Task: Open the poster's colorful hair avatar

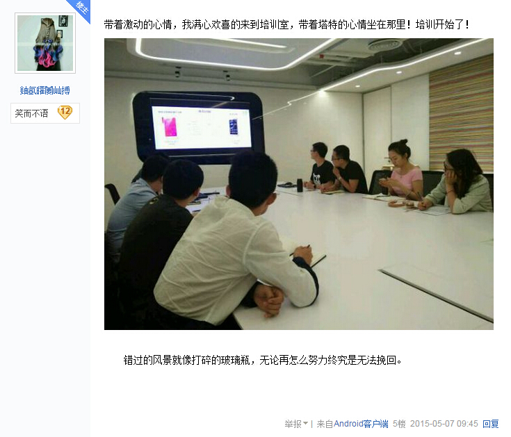Action: (x=45, y=43)
